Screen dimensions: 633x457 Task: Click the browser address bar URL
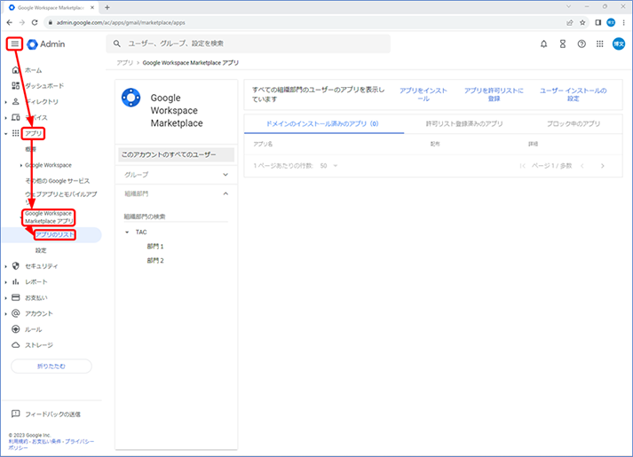(x=121, y=22)
